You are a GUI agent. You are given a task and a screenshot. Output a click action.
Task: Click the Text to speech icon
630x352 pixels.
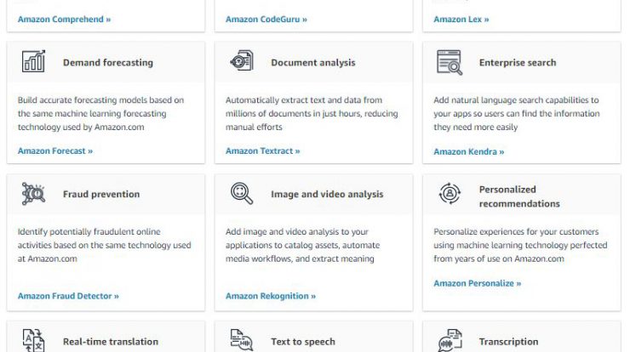pos(242,340)
